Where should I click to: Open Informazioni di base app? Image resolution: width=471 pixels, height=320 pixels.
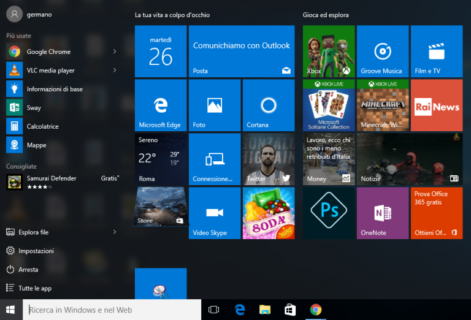61,89
